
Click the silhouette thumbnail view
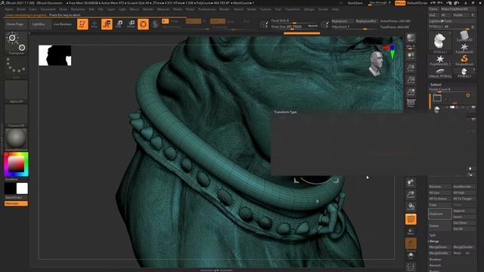click(55, 55)
